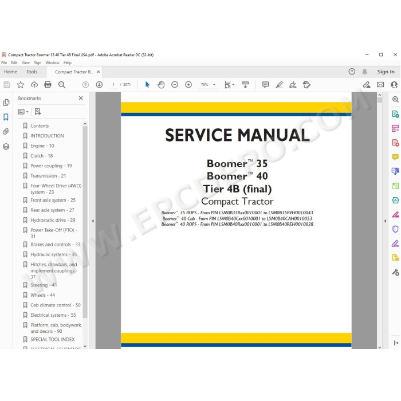View notifications bell
The image size is (401, 401).
point(365,72)
